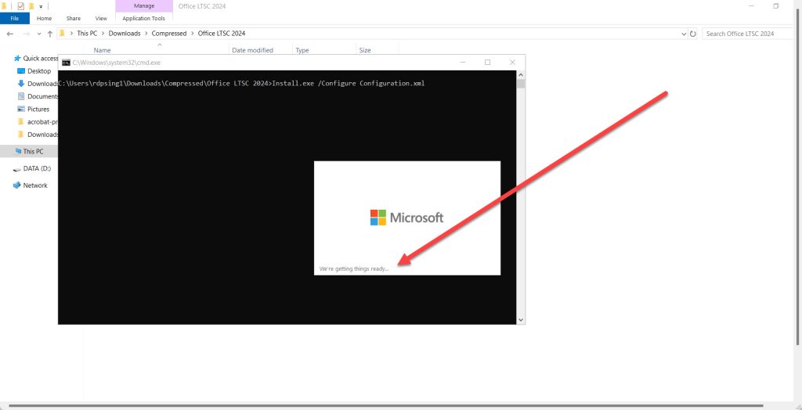Open the DATA (D:) drive
The image size is (802, 410).
point(36,168)
